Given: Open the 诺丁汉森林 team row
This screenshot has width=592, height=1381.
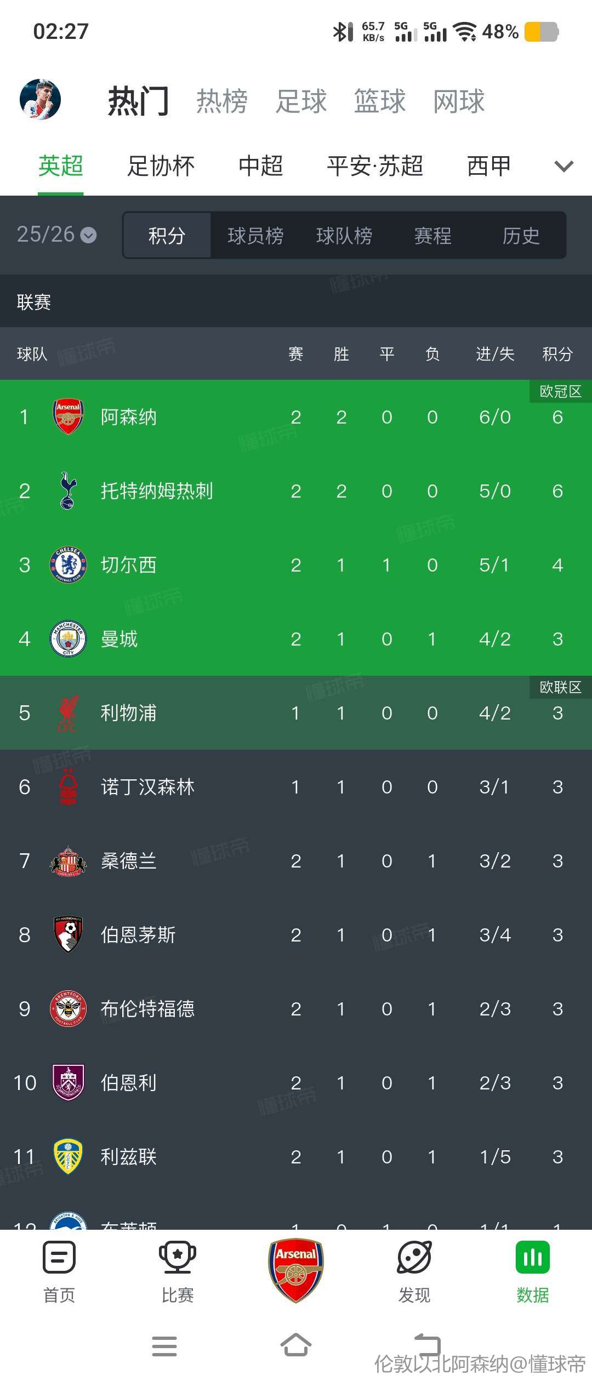Looking at the screenshot, I should point(296,787).
